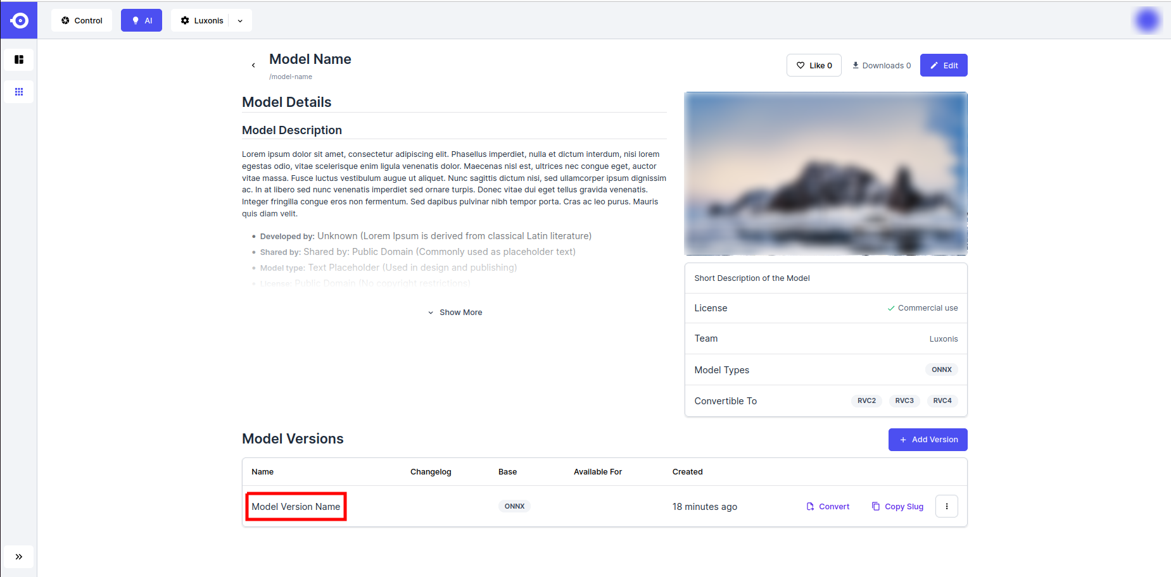The width and height of the screenshot is (1171, 577).
Task: Open the Model Version Name entry
Action: coord(296,507)
